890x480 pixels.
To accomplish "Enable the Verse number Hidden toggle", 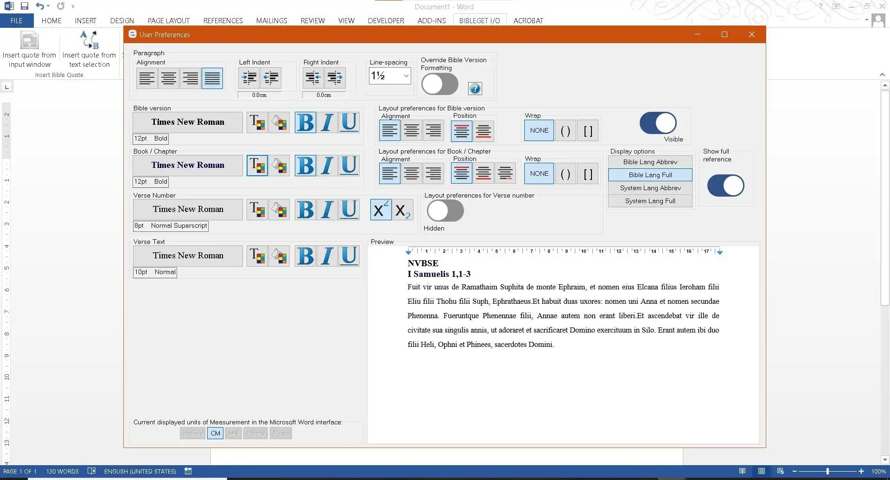I will [x=445, y=211].
